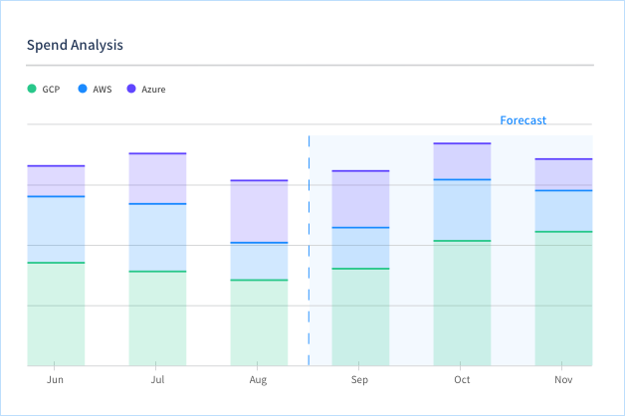Click the Aug x-axis label
625x416 pixels.
tap(259, 380)
